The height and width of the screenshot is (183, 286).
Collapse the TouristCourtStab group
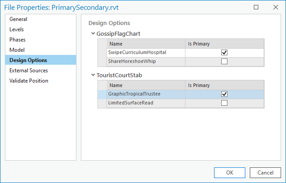(93, 75)
